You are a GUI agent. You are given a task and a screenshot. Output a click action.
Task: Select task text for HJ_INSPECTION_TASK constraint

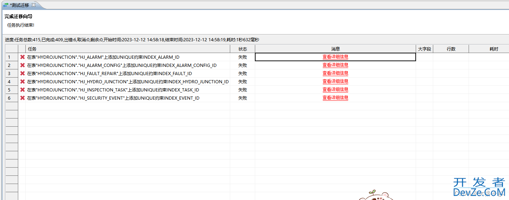pyautogui.click(x=113, y=90)
